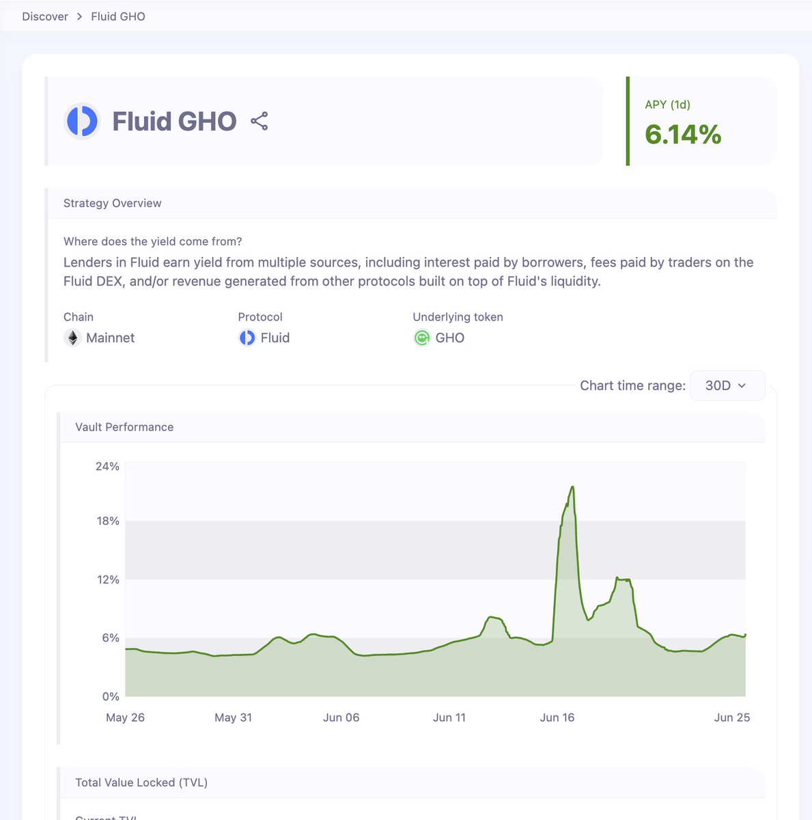The image size is (812, 820).
Task: Click the Jun 11 date label on chart axis
Action: (x=449, y=717)
